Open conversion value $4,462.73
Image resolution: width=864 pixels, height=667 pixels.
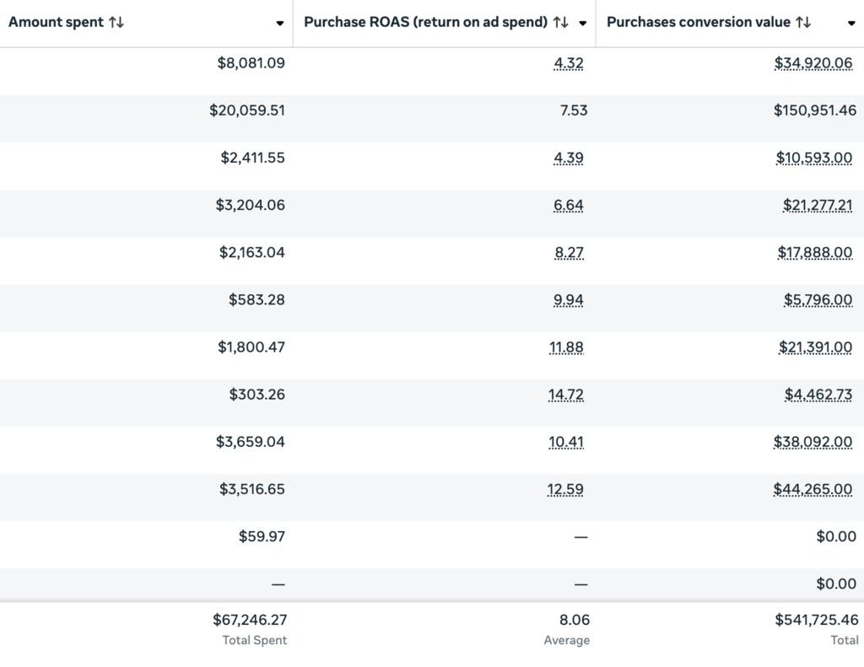(x=818, y=395)
